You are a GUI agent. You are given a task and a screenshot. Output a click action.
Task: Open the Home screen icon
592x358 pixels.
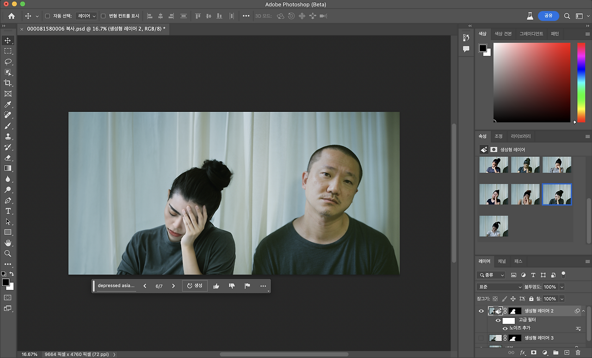pyautogui.click(x=12, y=16)
